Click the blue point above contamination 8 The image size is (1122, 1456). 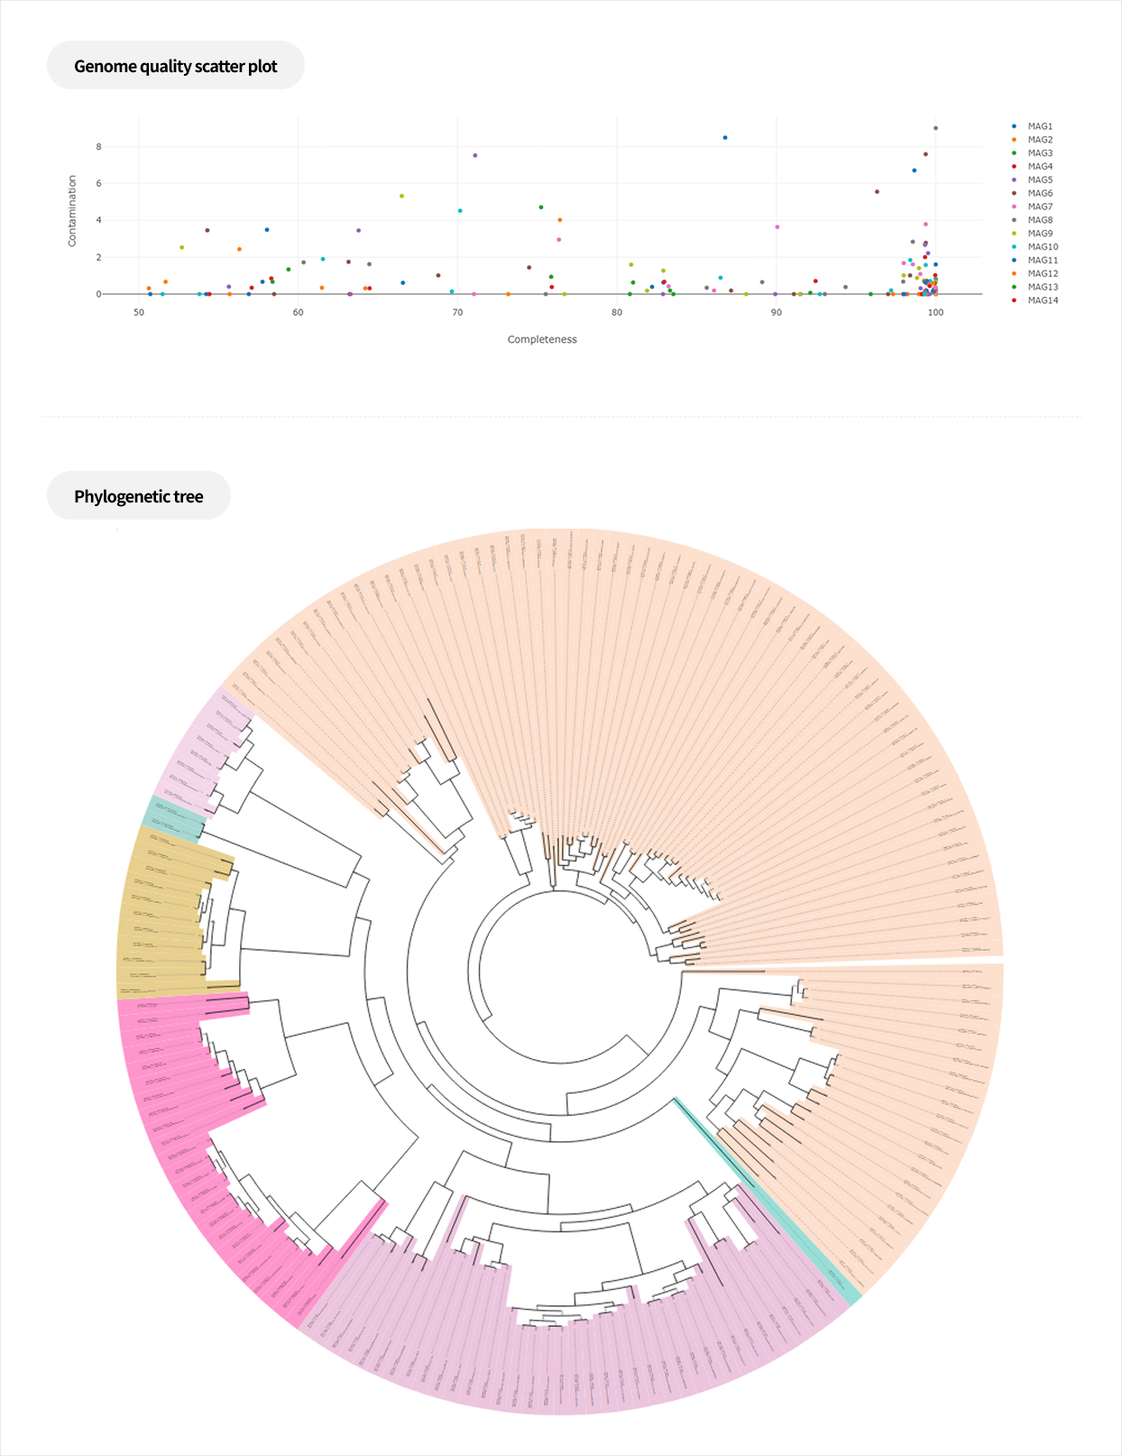click(x=725, y=138)
